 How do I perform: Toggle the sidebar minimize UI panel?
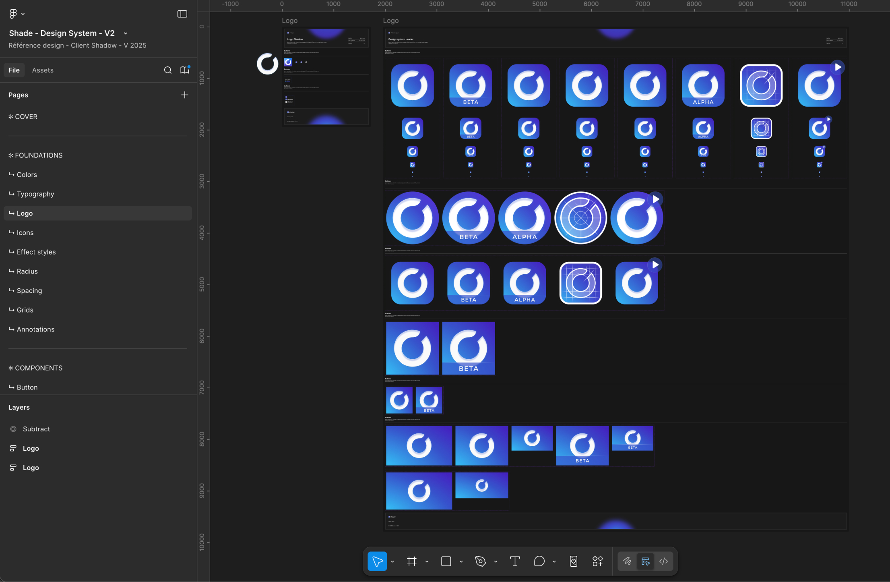[182, 14]
